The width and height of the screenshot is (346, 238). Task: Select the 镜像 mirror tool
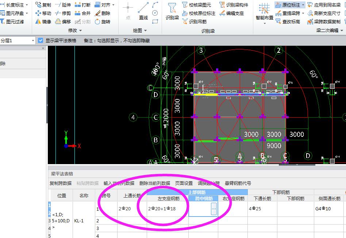tap(43, 21)
